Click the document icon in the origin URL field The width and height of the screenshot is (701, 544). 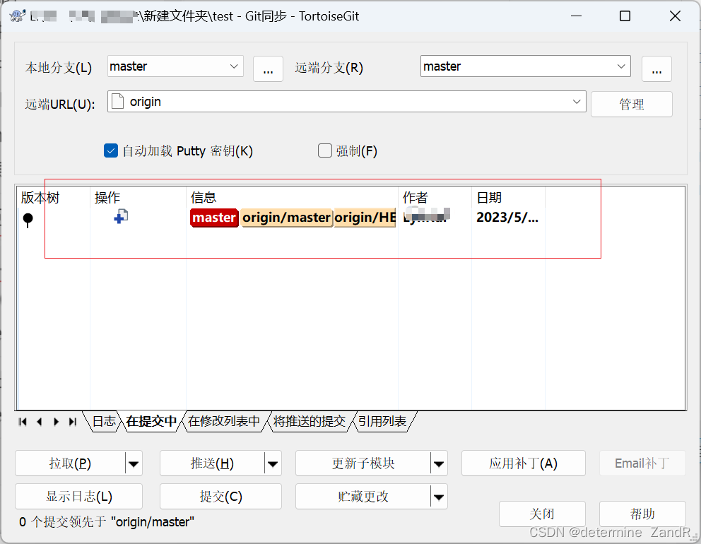coord(117,101)
